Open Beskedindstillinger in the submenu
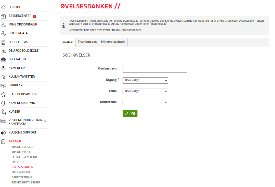 tap(26, 182)
